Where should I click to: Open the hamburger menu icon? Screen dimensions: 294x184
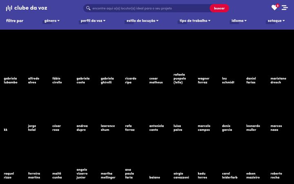(x=285, y=8)
